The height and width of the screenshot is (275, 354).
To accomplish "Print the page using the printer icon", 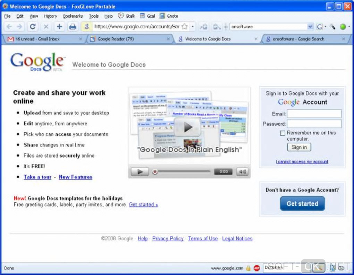I will coord(73,27).
